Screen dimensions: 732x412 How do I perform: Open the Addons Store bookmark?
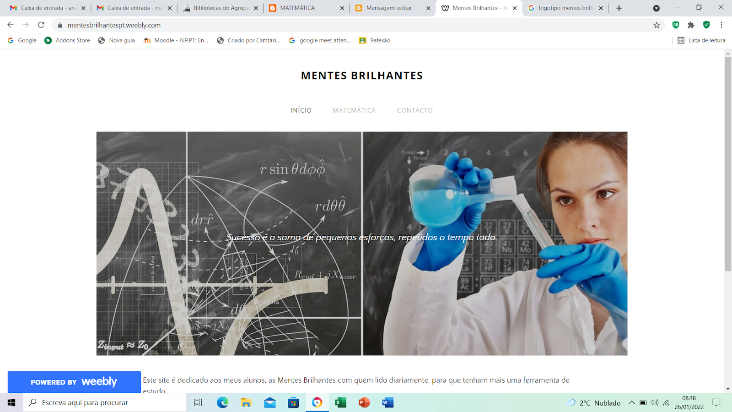pyautogui.click(x=67, y=40)
